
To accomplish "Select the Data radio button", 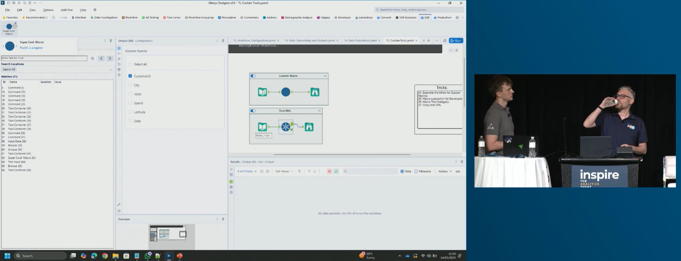I will (402, 171).
